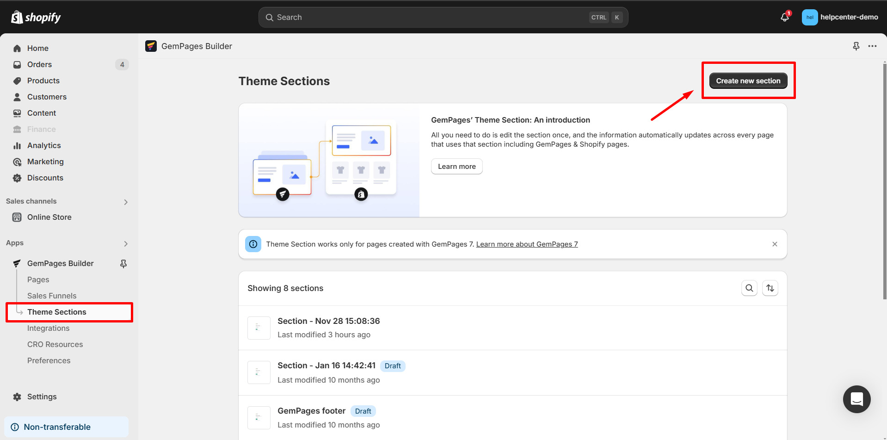Open more options for GemPages Builder
Screen dimensions: 887x440
tap(873, 46)
